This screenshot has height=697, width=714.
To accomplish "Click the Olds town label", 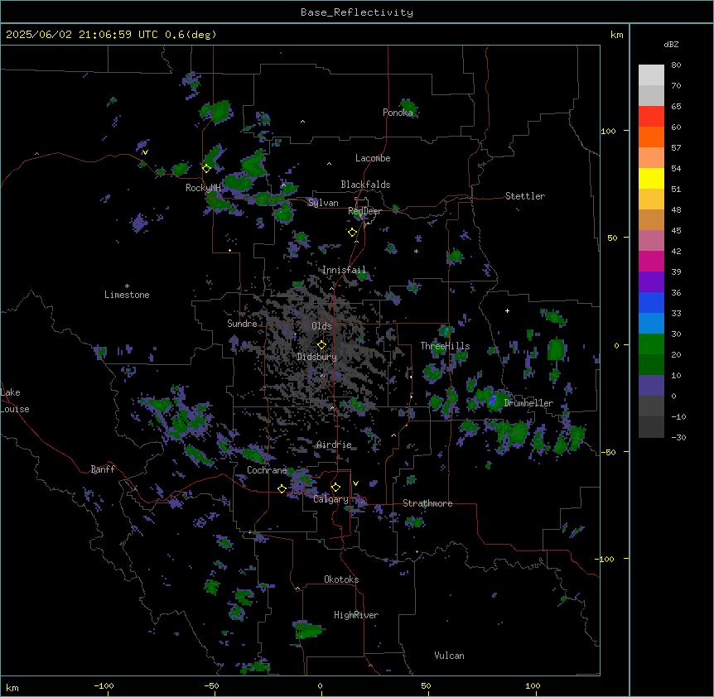I will pyautogui.click(x=321, y=326).
